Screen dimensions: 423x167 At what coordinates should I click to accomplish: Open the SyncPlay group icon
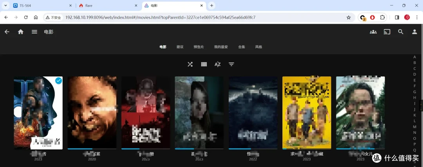[373, 32]
